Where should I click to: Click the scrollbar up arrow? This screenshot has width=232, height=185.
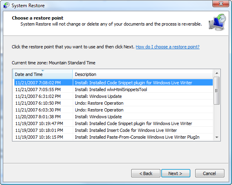(x=217, y=73)
